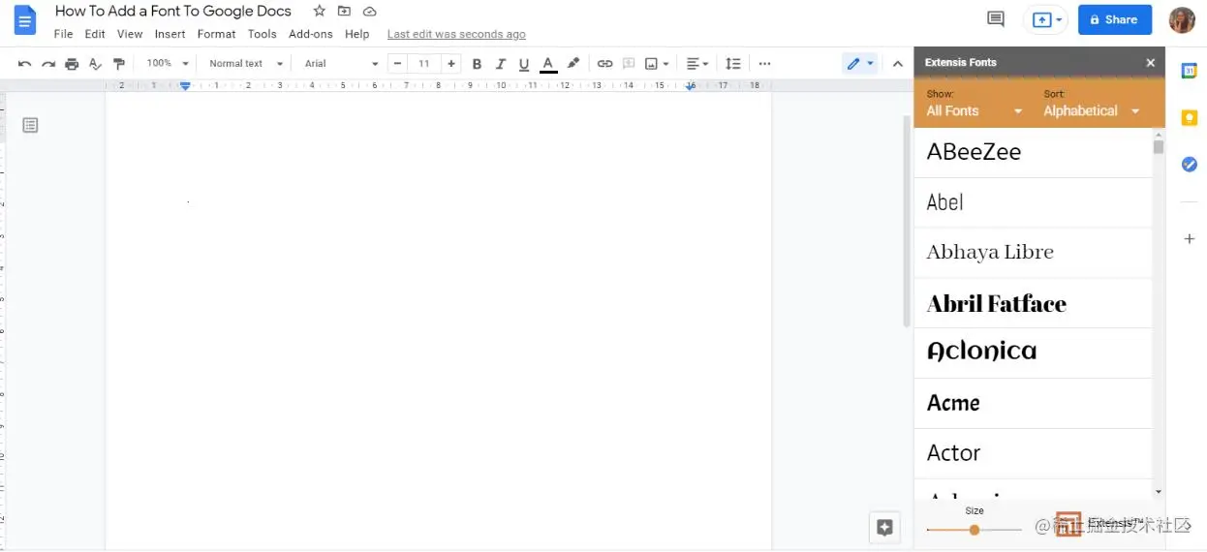
Task: Click the Last edit was seconds ago link
Action: point(456,34)
